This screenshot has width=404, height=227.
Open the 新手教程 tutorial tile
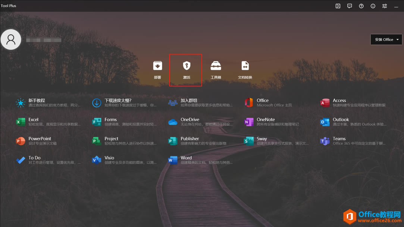click(48, 103)
